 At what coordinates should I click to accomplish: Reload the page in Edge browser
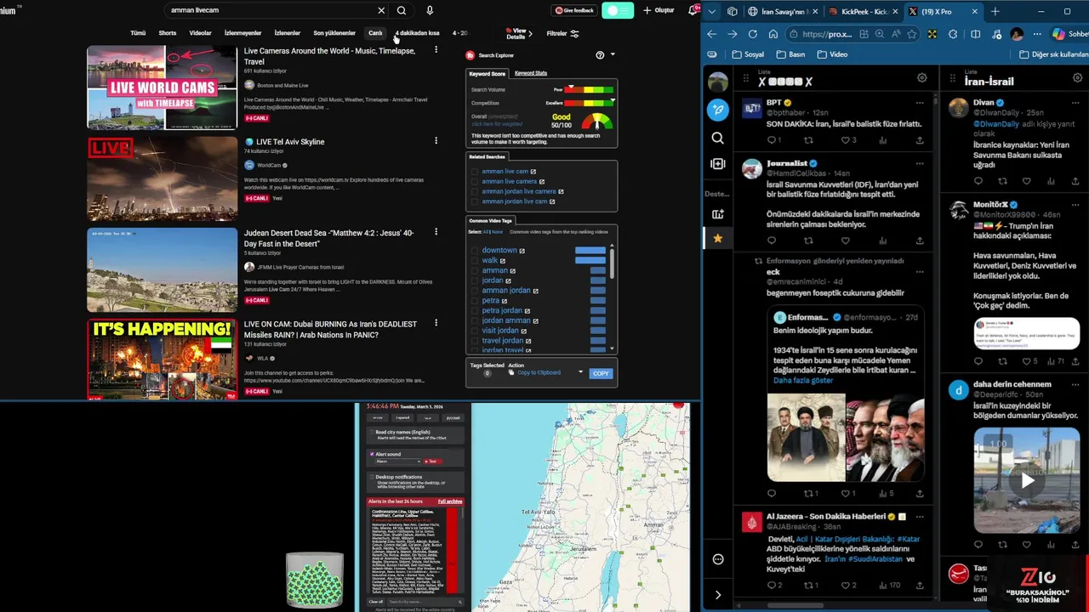coord(752,34)
